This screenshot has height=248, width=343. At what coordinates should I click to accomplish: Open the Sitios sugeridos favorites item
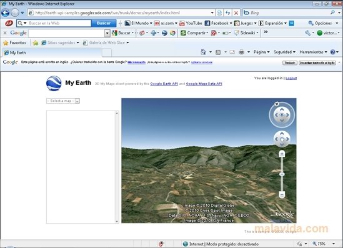tap(60, 42)
